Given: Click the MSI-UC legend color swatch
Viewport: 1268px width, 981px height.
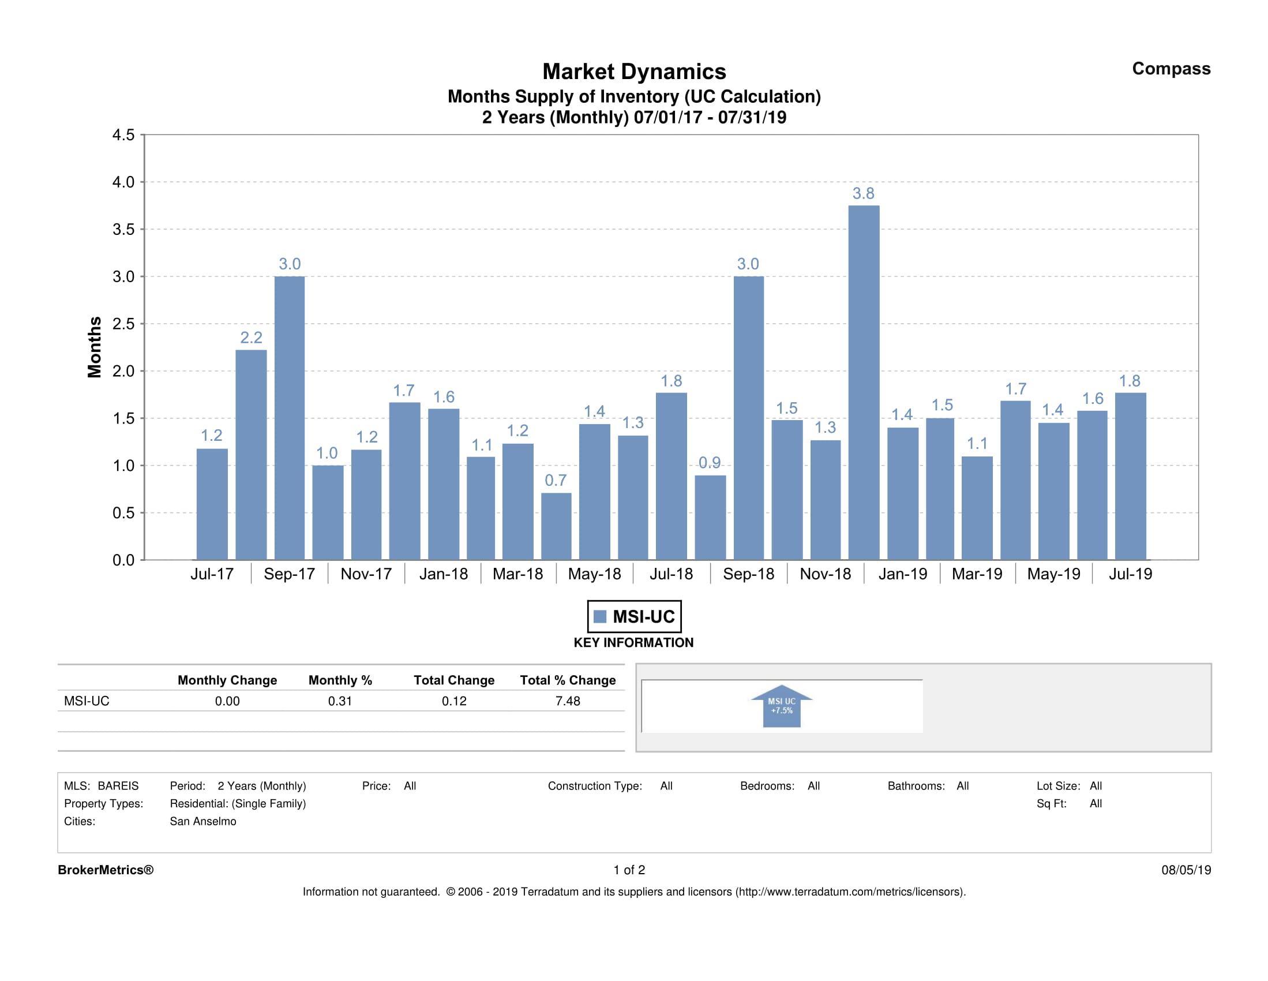Looking at the screenshot, I should click(601, 616).
